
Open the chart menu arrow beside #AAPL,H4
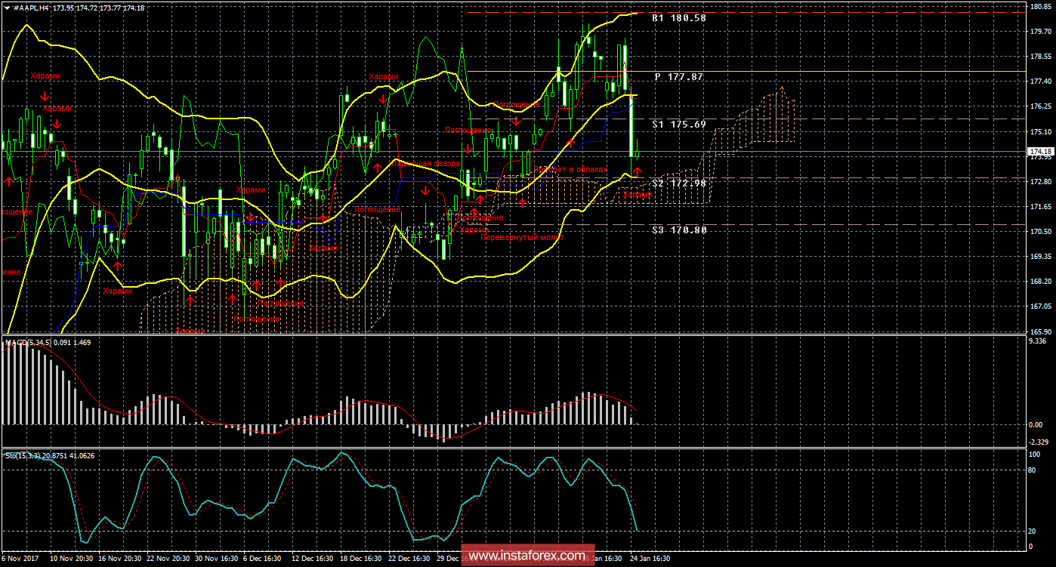tap(7, 8)
